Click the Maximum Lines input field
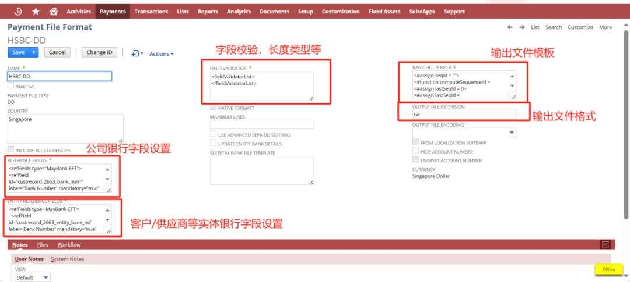 click(x=261, y=124)
